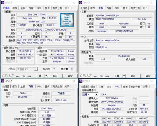Minimize the memory CPU-Z window
Image resolution: width=157 pixels, height=126 pixels.
click(x=55, y=81)
